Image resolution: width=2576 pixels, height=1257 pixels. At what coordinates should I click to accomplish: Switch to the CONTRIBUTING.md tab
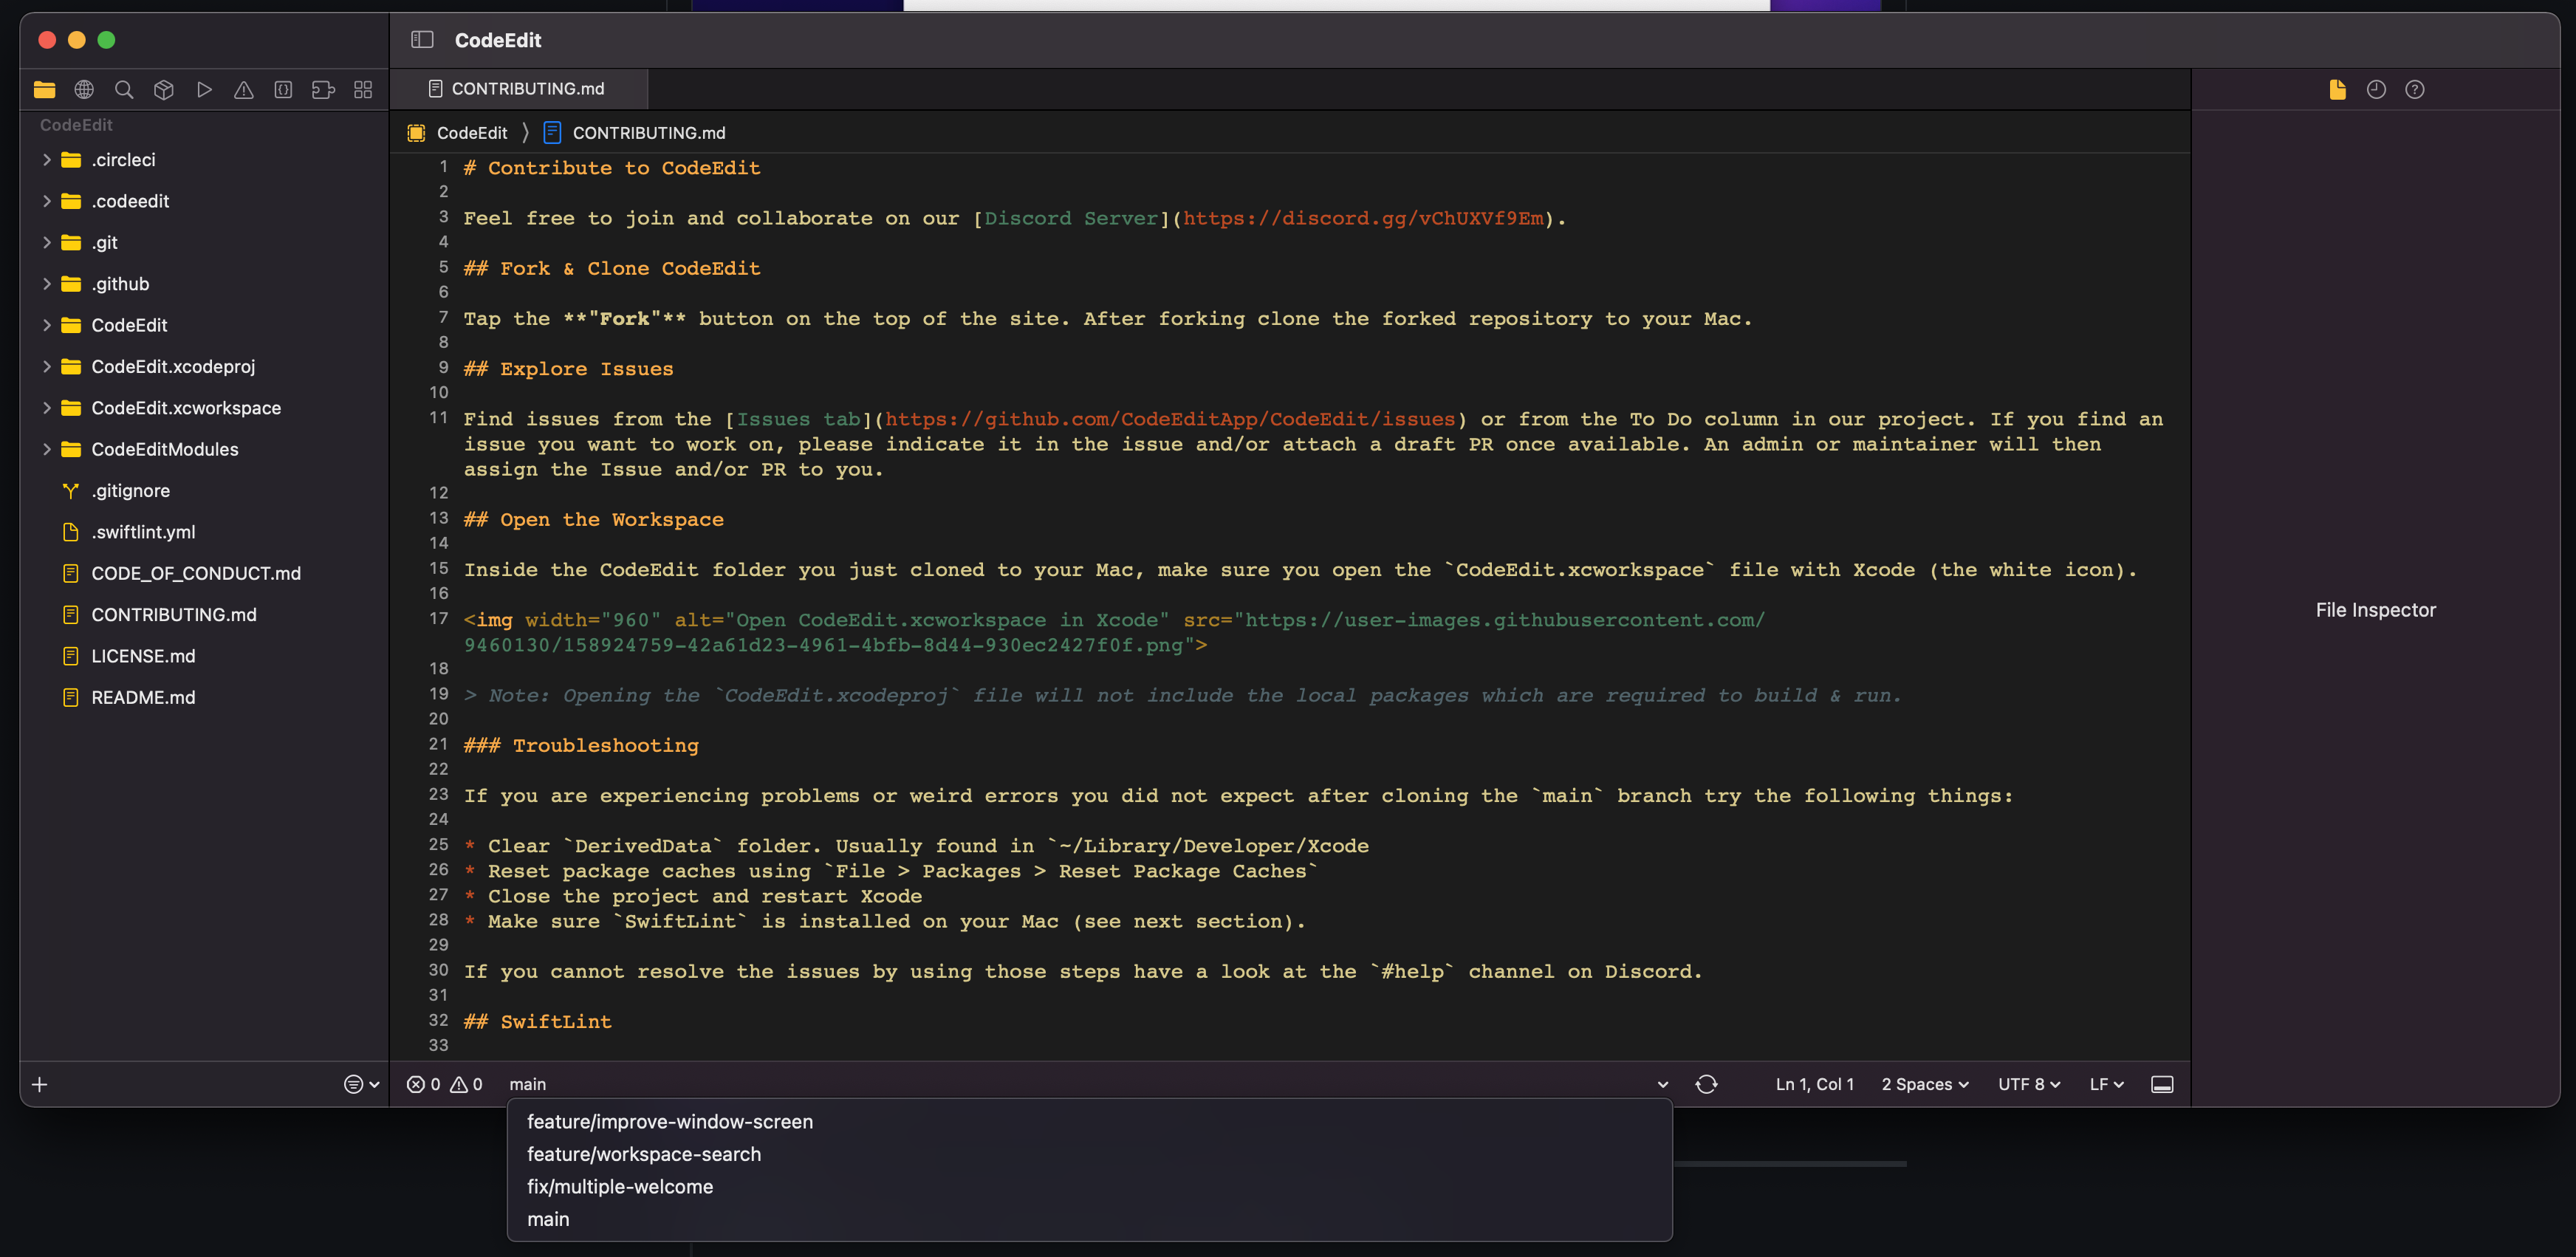(x=527, y=88)
